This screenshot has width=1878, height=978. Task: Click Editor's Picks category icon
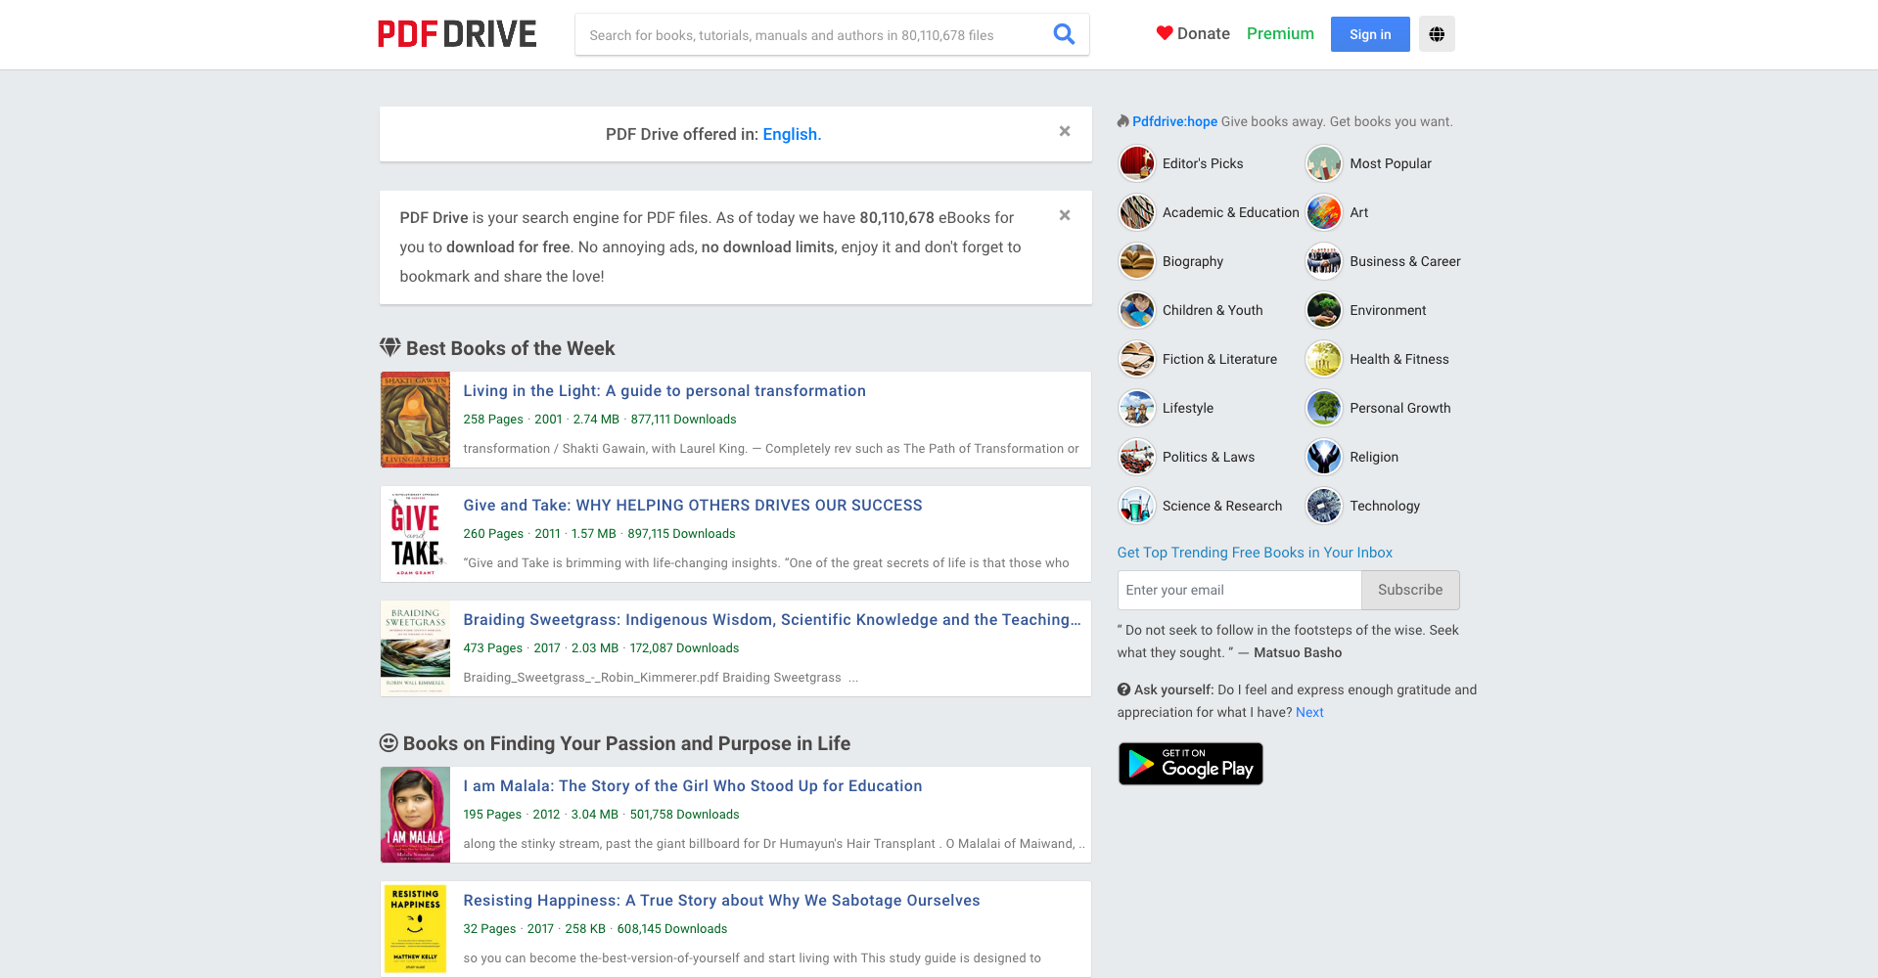1137,163
